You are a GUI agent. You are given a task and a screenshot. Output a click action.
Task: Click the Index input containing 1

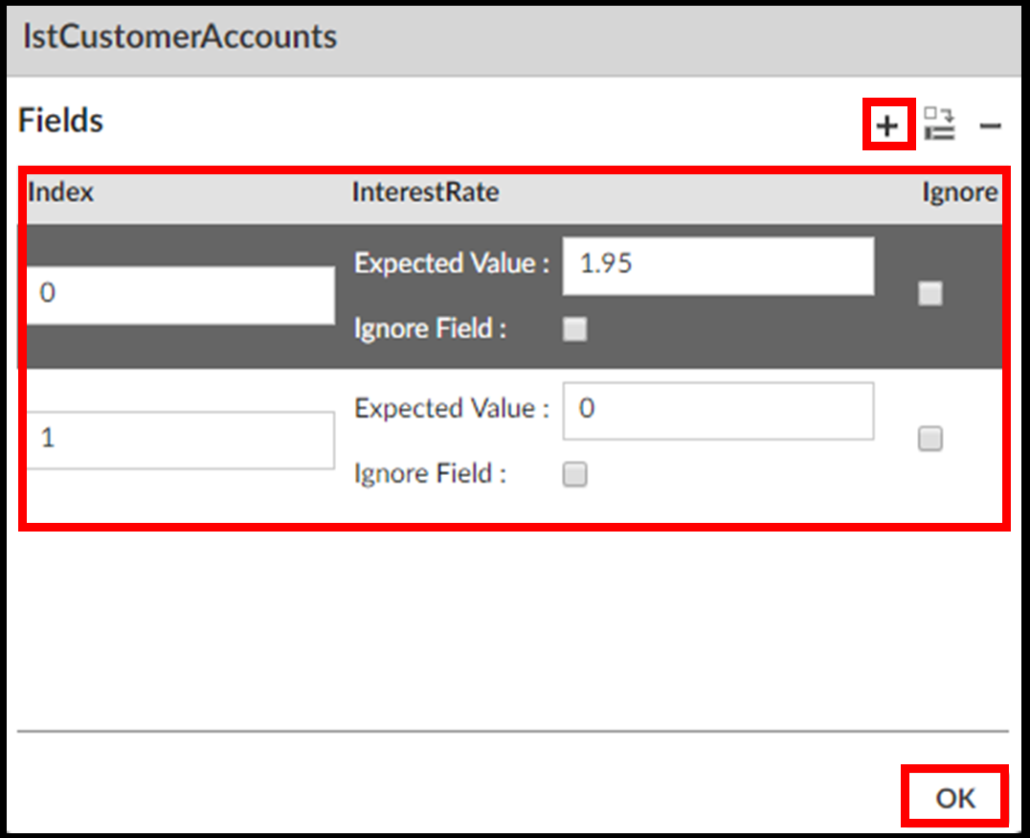pyautogui.click(x=180, y=439)
